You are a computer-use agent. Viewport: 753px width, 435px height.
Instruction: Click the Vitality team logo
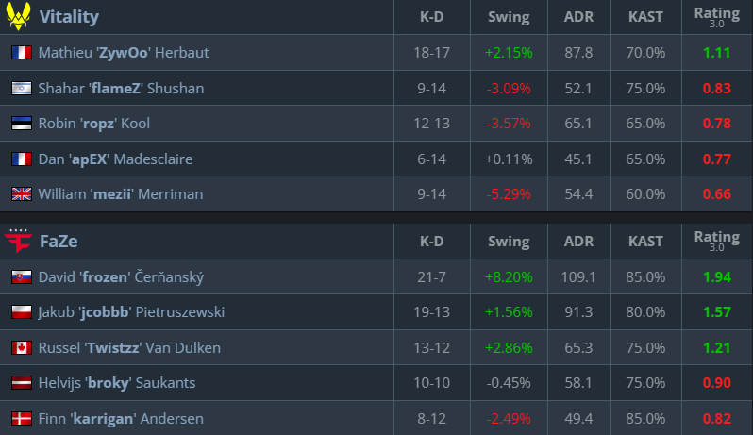point(20,16)
